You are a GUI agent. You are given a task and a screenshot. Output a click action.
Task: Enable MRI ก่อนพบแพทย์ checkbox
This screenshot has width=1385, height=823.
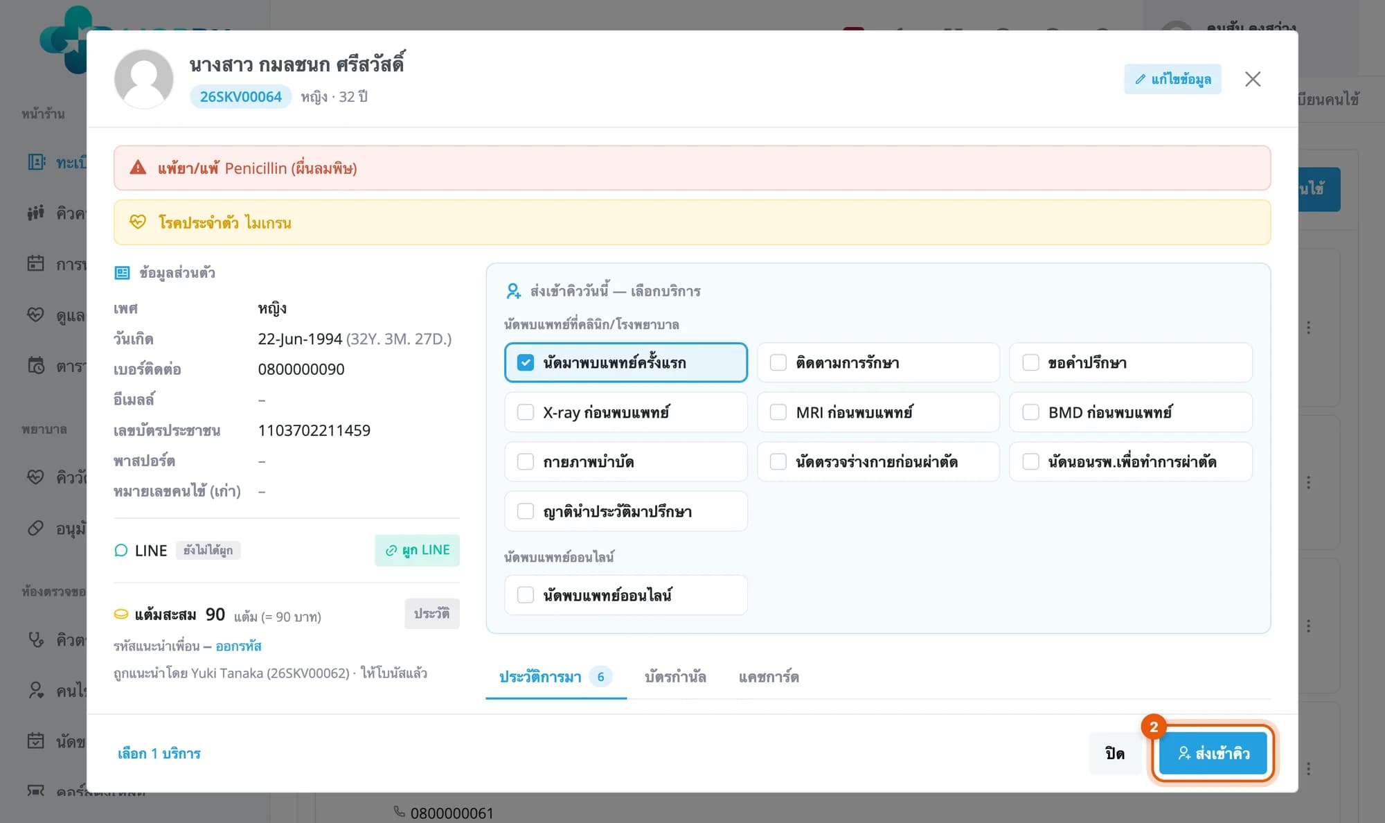778,412
